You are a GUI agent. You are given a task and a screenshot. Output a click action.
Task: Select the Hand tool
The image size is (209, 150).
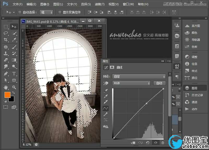pyautogui.click(x=6, y=87)
